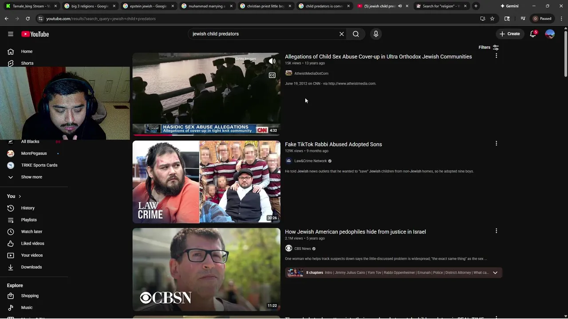Click the browser address bar URL
The width and height of the screenshot is (568, 319).
click(x=101, y=19)
